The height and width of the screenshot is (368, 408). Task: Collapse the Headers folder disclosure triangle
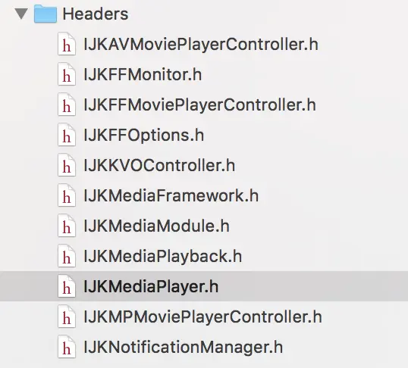tap(21, 14)
